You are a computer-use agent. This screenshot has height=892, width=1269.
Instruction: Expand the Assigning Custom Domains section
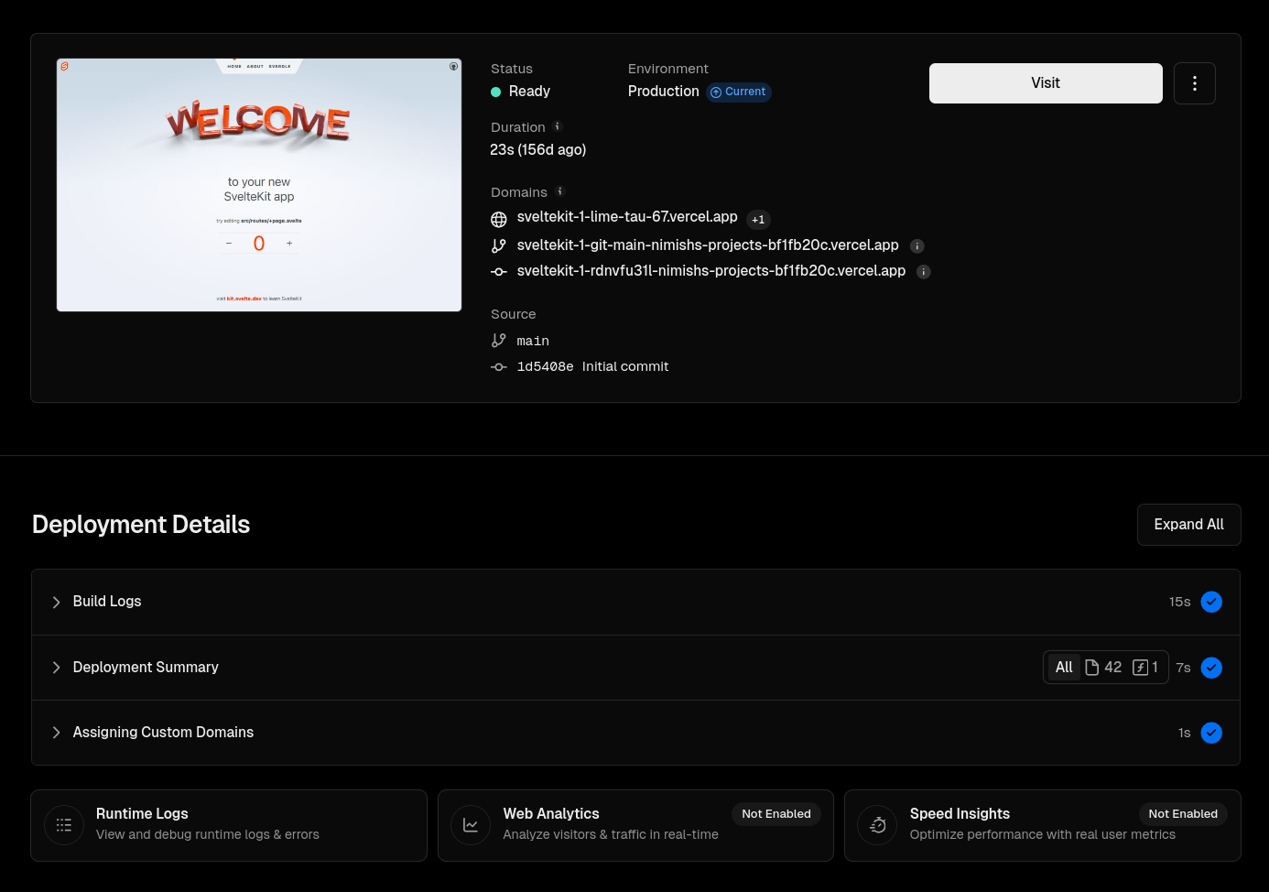162,733
